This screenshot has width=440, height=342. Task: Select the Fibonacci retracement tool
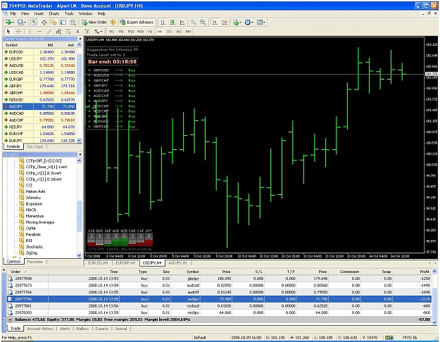click(x=68, y=32)
